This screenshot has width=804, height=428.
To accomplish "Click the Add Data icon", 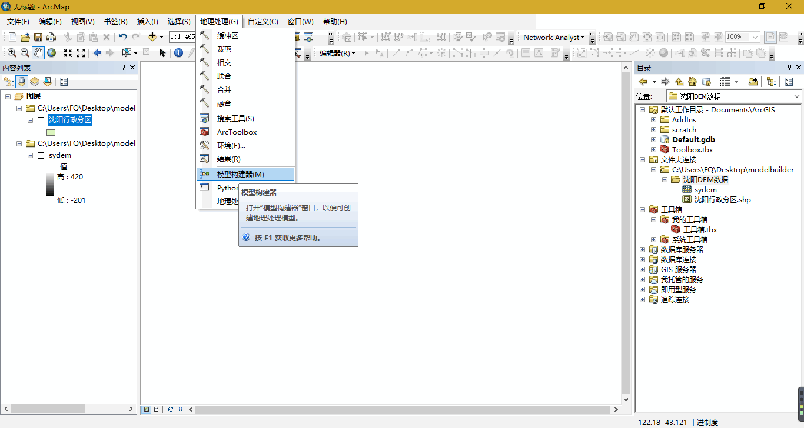I will click(152, 37).
